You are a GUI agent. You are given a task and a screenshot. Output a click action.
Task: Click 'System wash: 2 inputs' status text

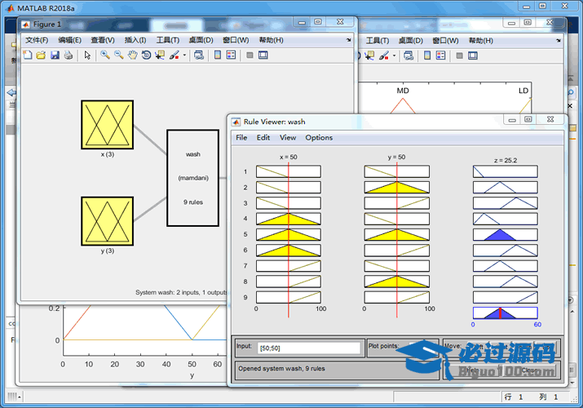[x=182, y=292]
